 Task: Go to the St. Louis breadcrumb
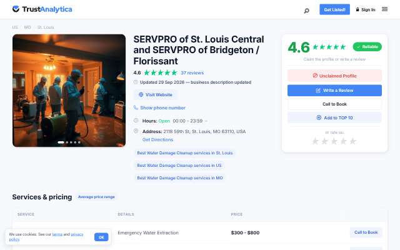pos(46,27)
